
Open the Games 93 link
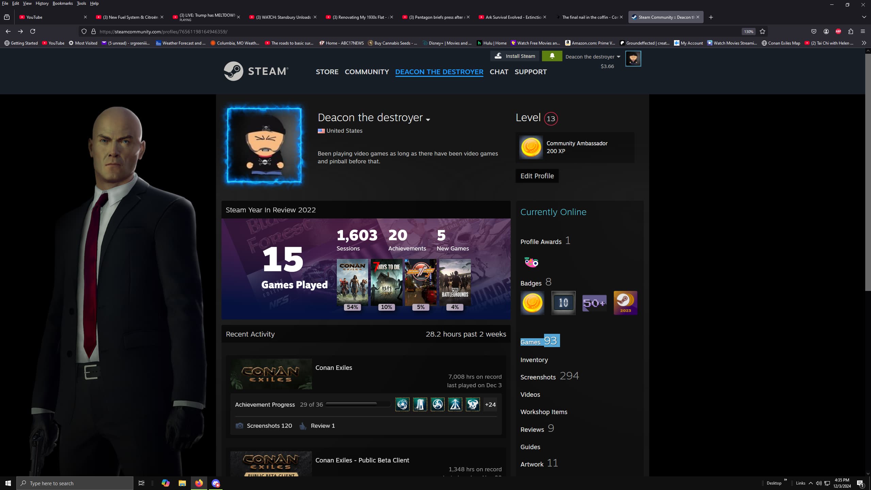click(x=540, y=341)
